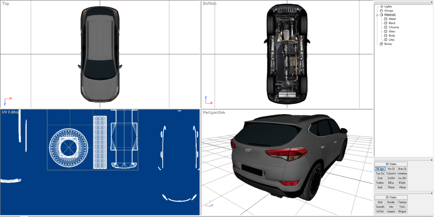Viewport: 434px width, 217px height.
Task: Click the Bones cube icon
Action: pyautogui.click(x=381, y=44)
